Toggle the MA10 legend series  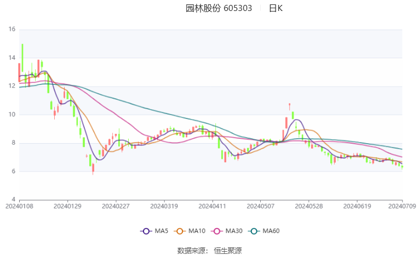point(190,231)
